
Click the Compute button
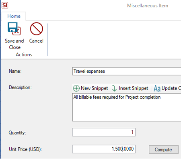(x=164, y=149)
